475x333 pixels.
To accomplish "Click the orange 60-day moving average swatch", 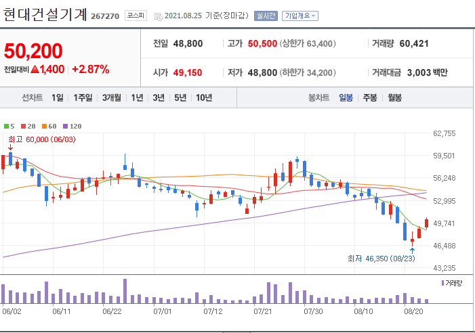I will point(44,126).
